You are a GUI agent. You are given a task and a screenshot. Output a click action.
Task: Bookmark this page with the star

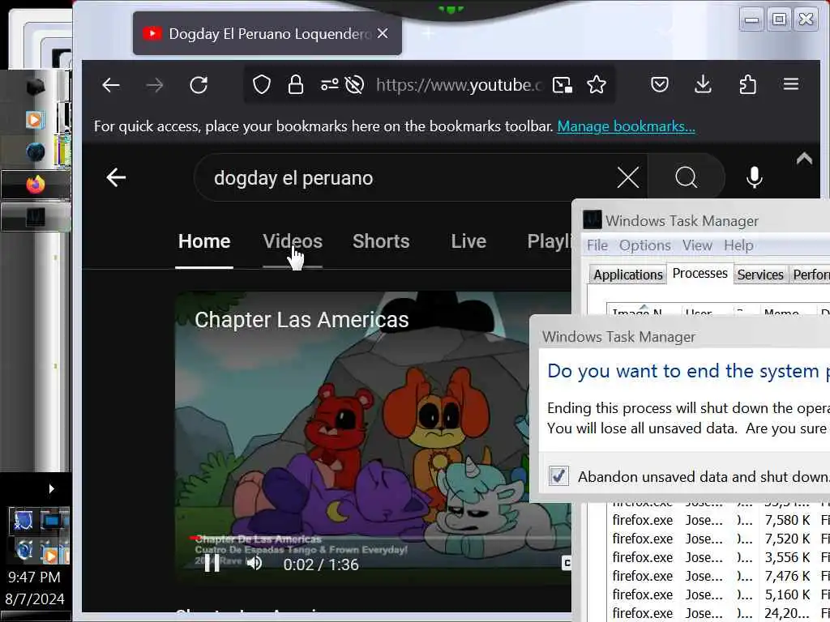point(597,84)
